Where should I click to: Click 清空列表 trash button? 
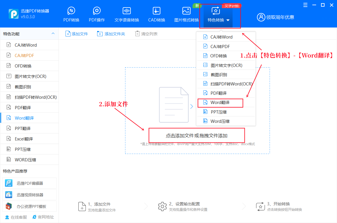coord(146,34)
